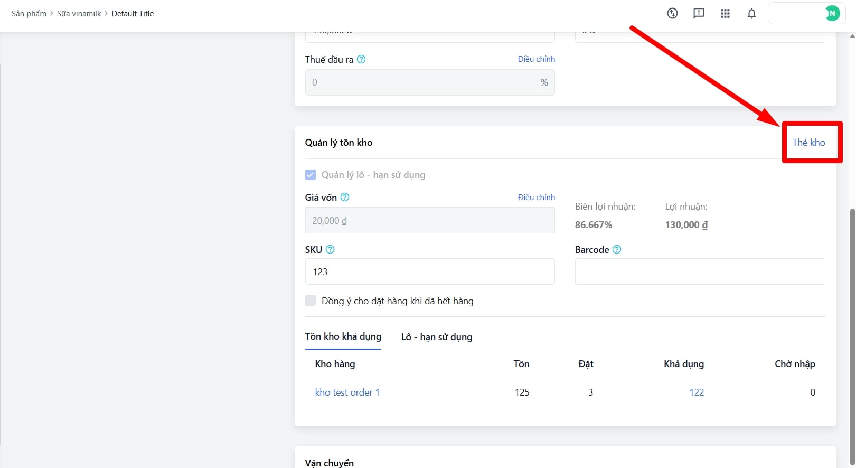The height and width of the screenshot is (468, 856).
Task: Click the Sản phẩm breadcrumb
Action: (29, 14)
